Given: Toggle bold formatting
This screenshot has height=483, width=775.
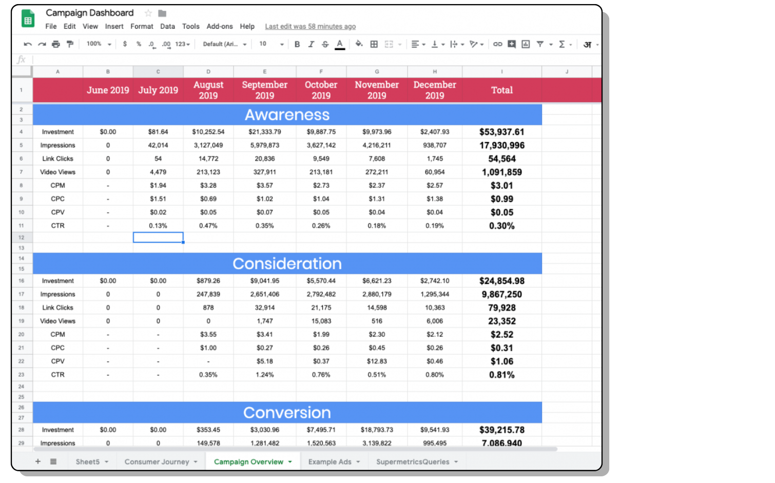Looking at the screenshot, I should tap(297, 45).
